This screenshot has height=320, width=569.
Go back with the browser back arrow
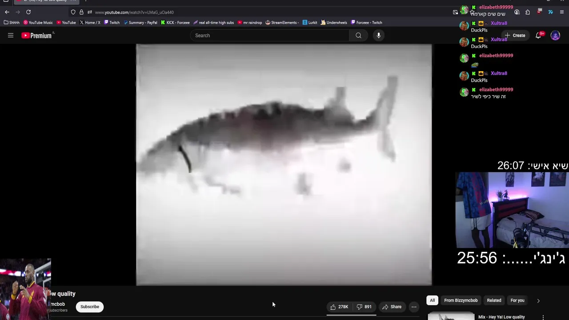(x=7, y=12)
